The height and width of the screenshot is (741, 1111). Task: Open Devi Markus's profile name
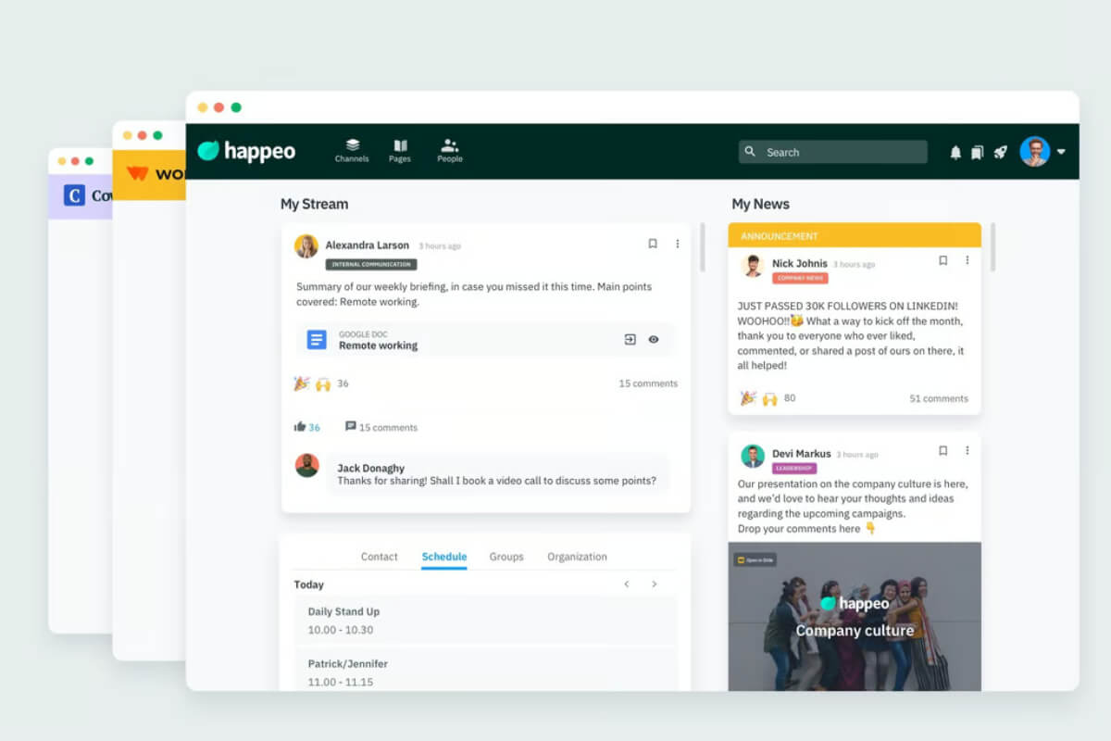(x=802, y=454)
